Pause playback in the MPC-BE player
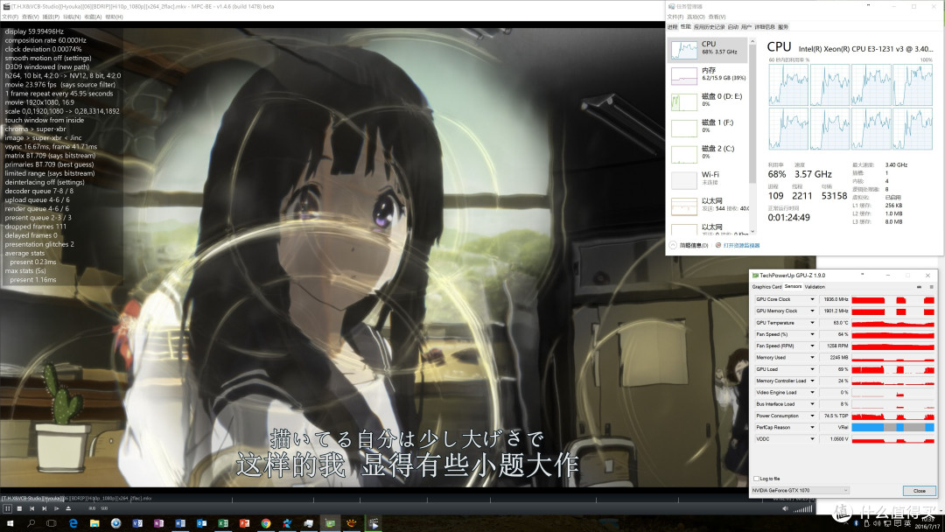The width and height of the screenshot is (945, 532). [x=8, y=508]
